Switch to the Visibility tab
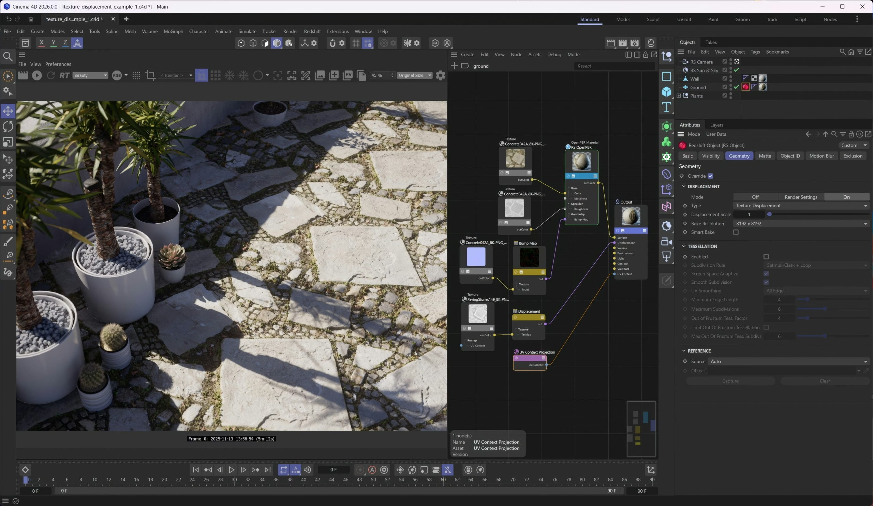873x506 pixels. pos(711,156)
